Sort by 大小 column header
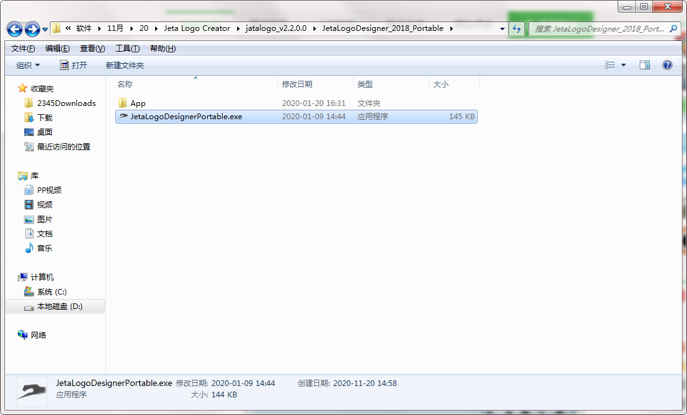The image size is (687, 415). 454,84
